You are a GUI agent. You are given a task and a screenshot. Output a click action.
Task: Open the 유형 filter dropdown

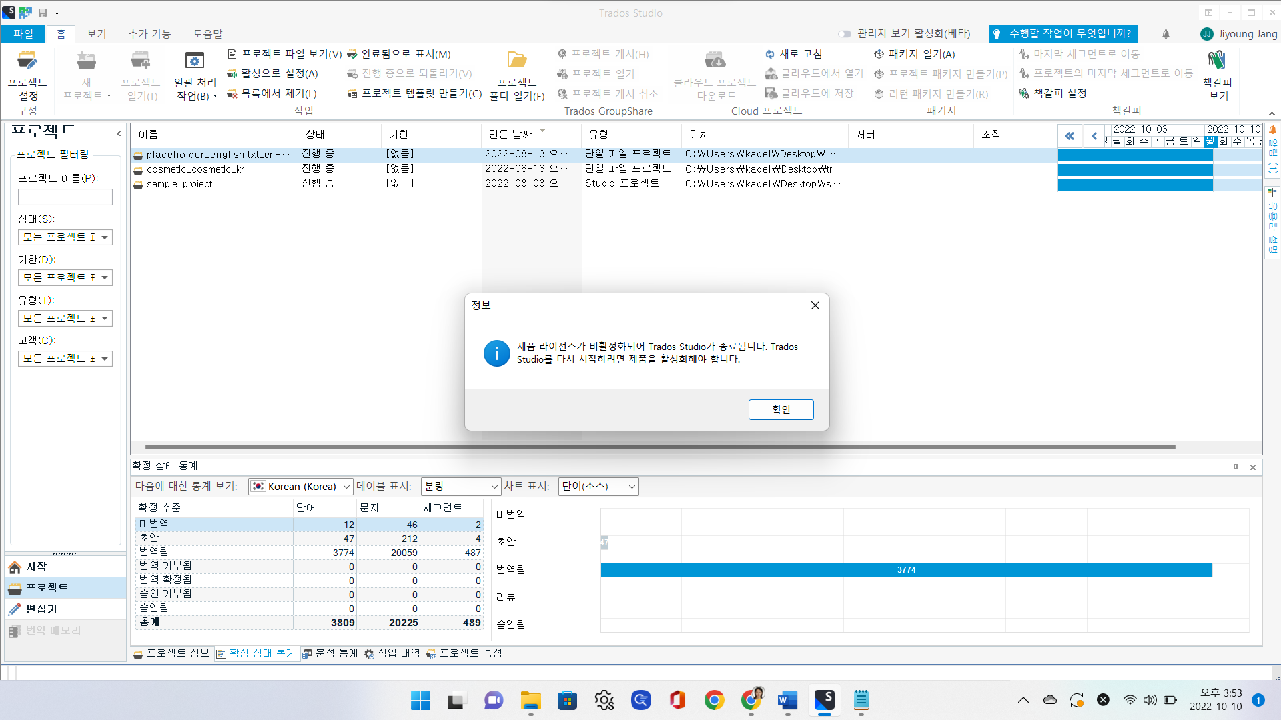(65, 318)
